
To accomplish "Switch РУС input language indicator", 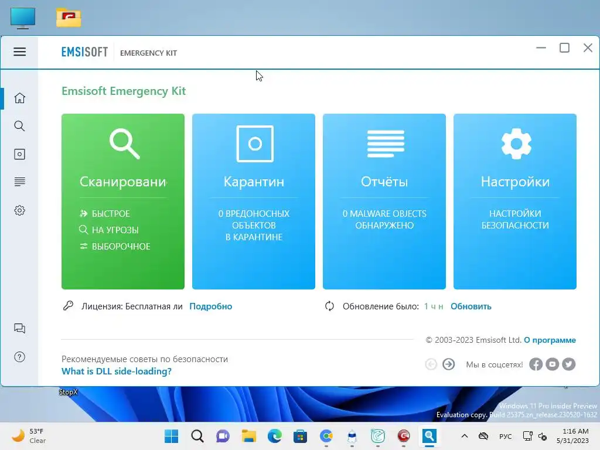I will pyautogui.click(x=506, y=436).
